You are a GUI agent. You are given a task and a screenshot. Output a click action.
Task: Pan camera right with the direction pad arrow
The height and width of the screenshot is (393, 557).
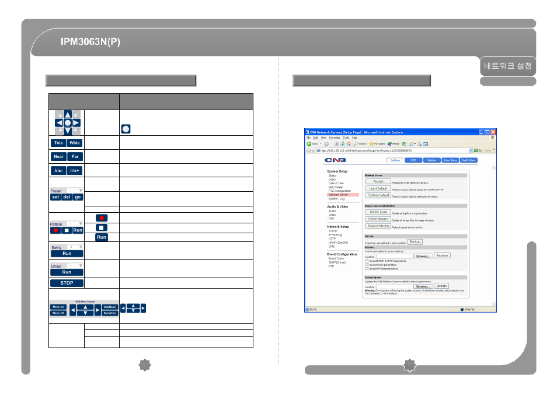point(76,122)
